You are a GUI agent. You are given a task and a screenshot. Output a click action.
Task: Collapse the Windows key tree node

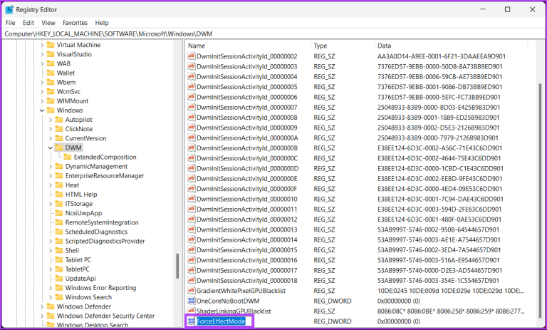(x=41, y=110)
